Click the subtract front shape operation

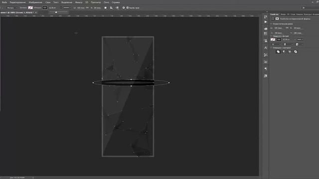[284, 52]
